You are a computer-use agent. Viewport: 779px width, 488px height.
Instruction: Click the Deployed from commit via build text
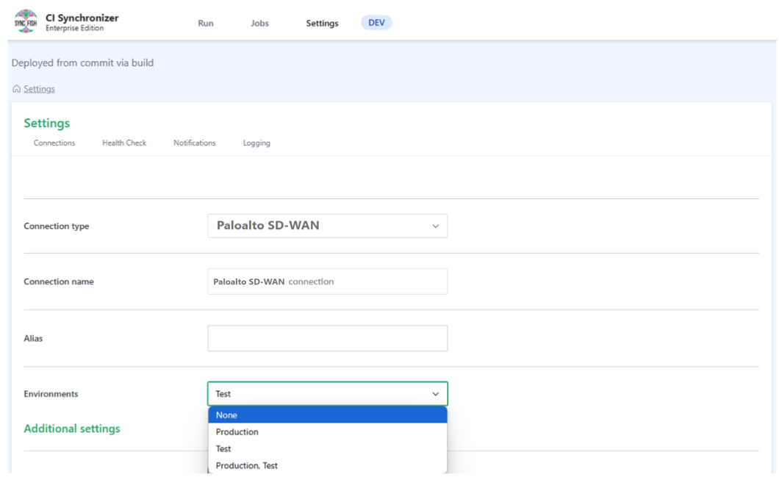(82, 62)
